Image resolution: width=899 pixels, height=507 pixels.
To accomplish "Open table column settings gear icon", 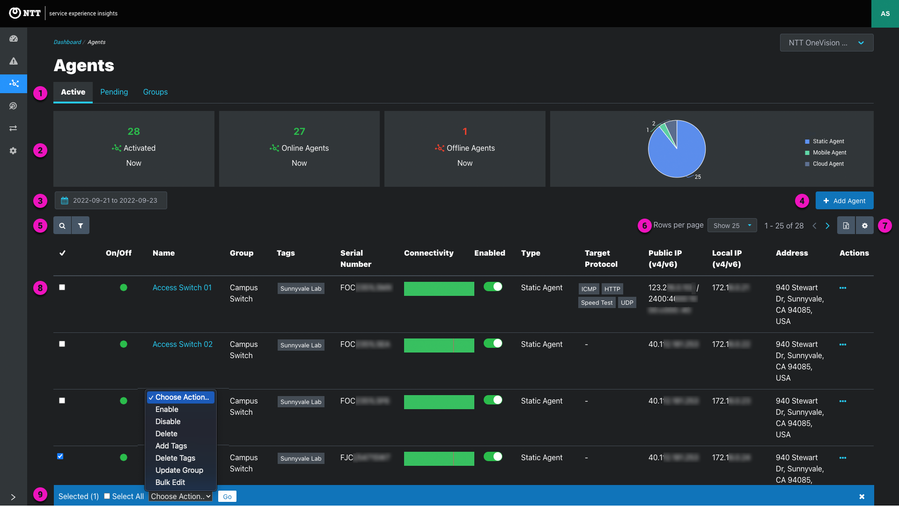I will point(865,226).
